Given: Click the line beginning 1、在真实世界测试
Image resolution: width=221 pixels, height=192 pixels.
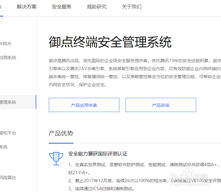Looking at the screenshot, I should tap(144, 165).
